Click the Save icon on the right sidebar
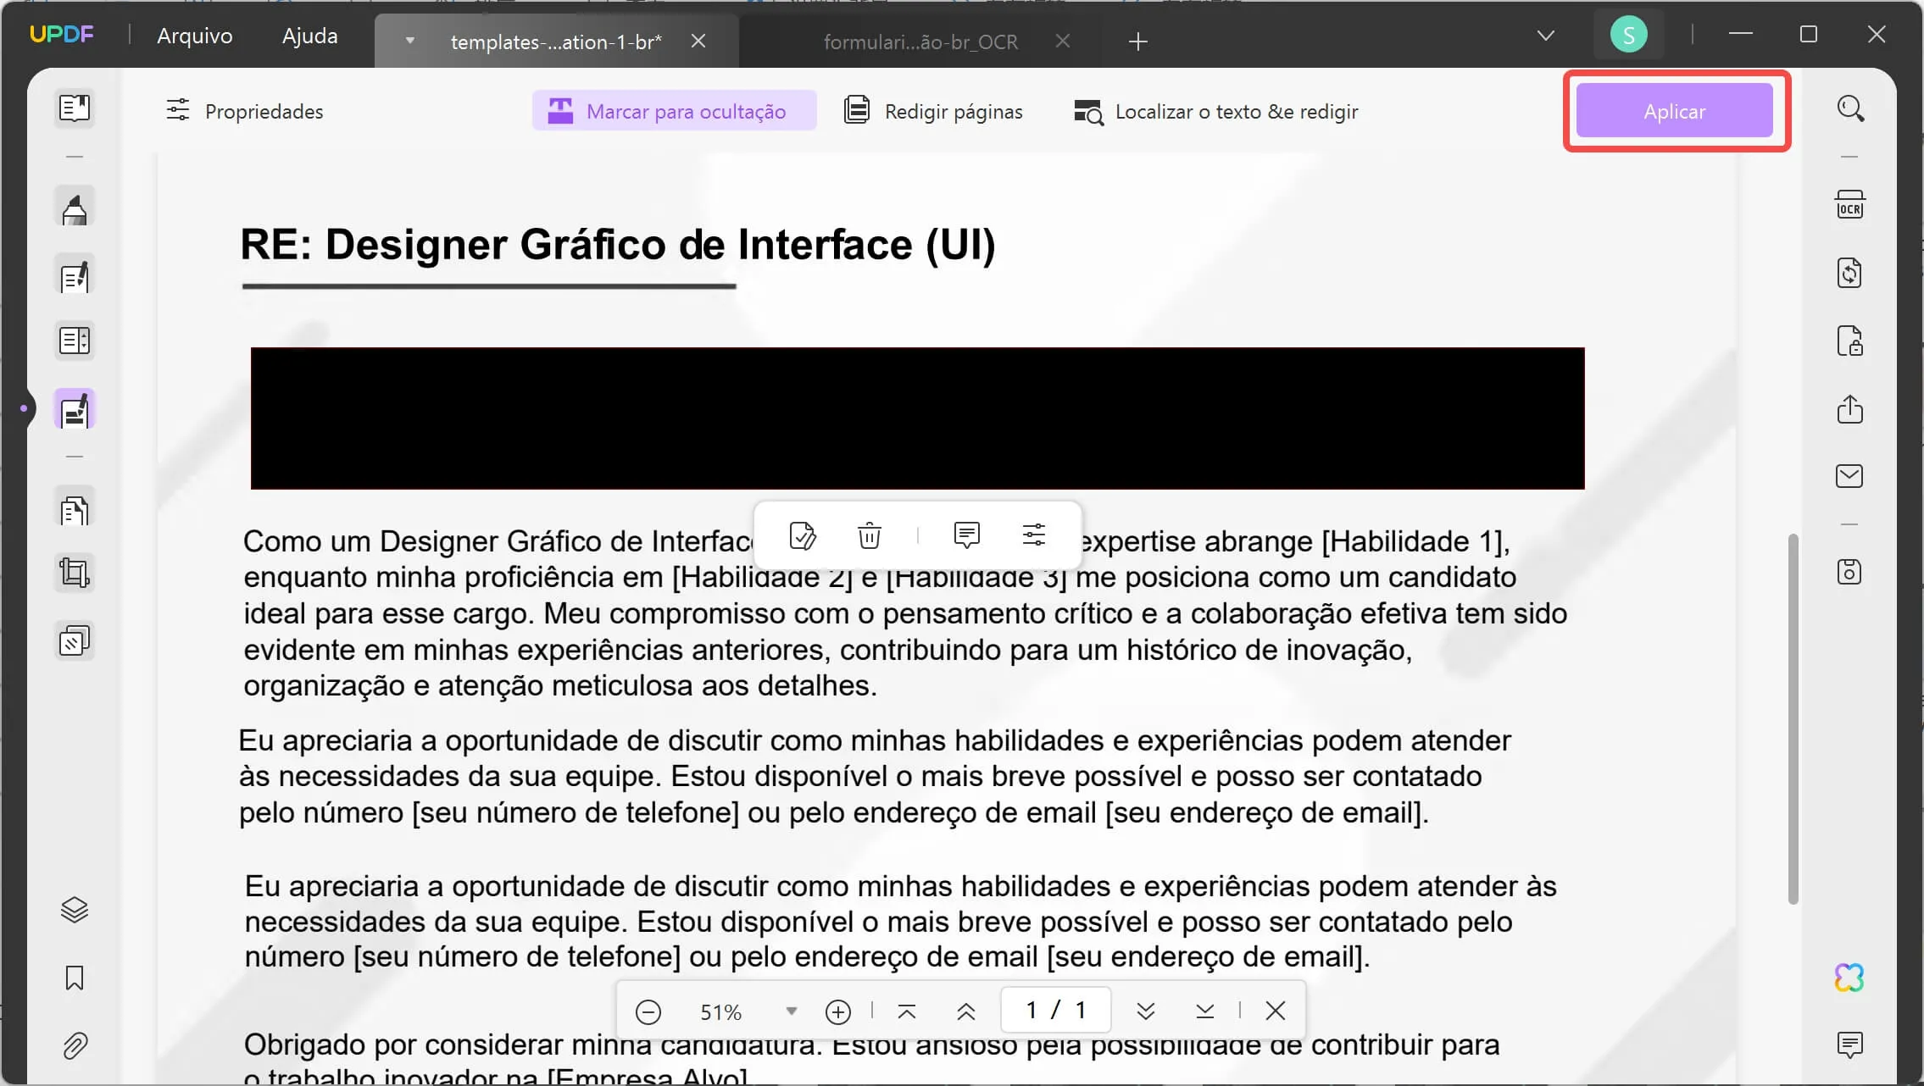The height and width of the screenshot is (1086, 1924). 1851,572
